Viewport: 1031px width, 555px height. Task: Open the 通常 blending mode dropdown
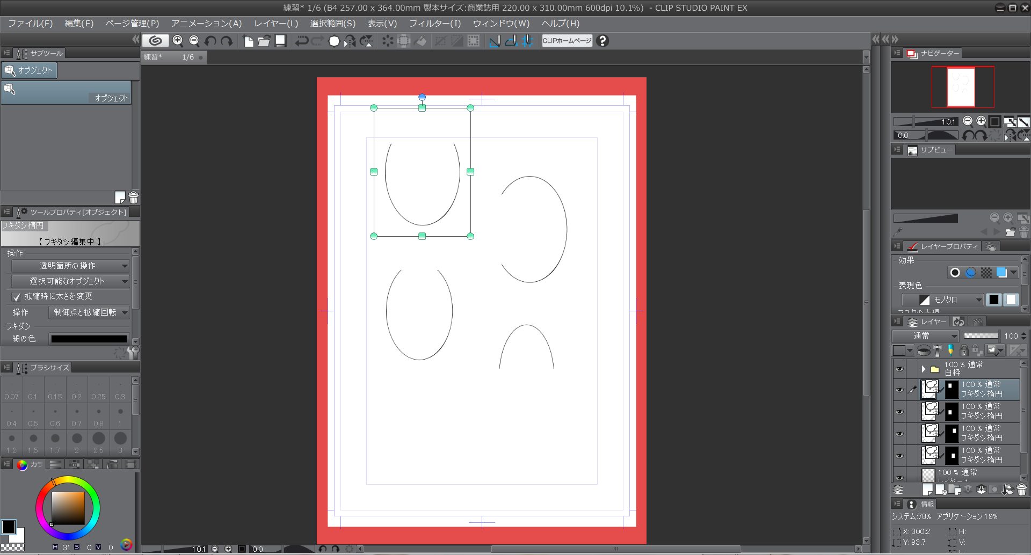coord(926,336)
